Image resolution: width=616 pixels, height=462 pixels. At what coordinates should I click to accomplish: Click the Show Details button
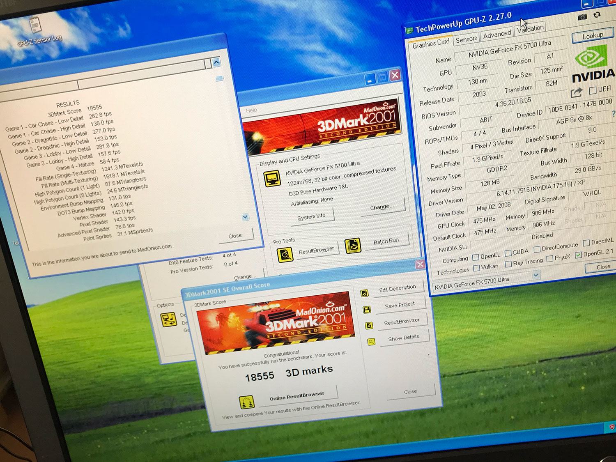click(x=403, y=338)
